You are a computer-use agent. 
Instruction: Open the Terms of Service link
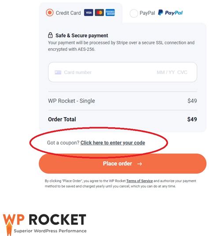(139, 181)
